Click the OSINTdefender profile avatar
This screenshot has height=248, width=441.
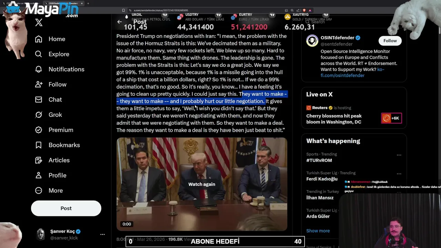pyautogui.click(x=312, y=41)
